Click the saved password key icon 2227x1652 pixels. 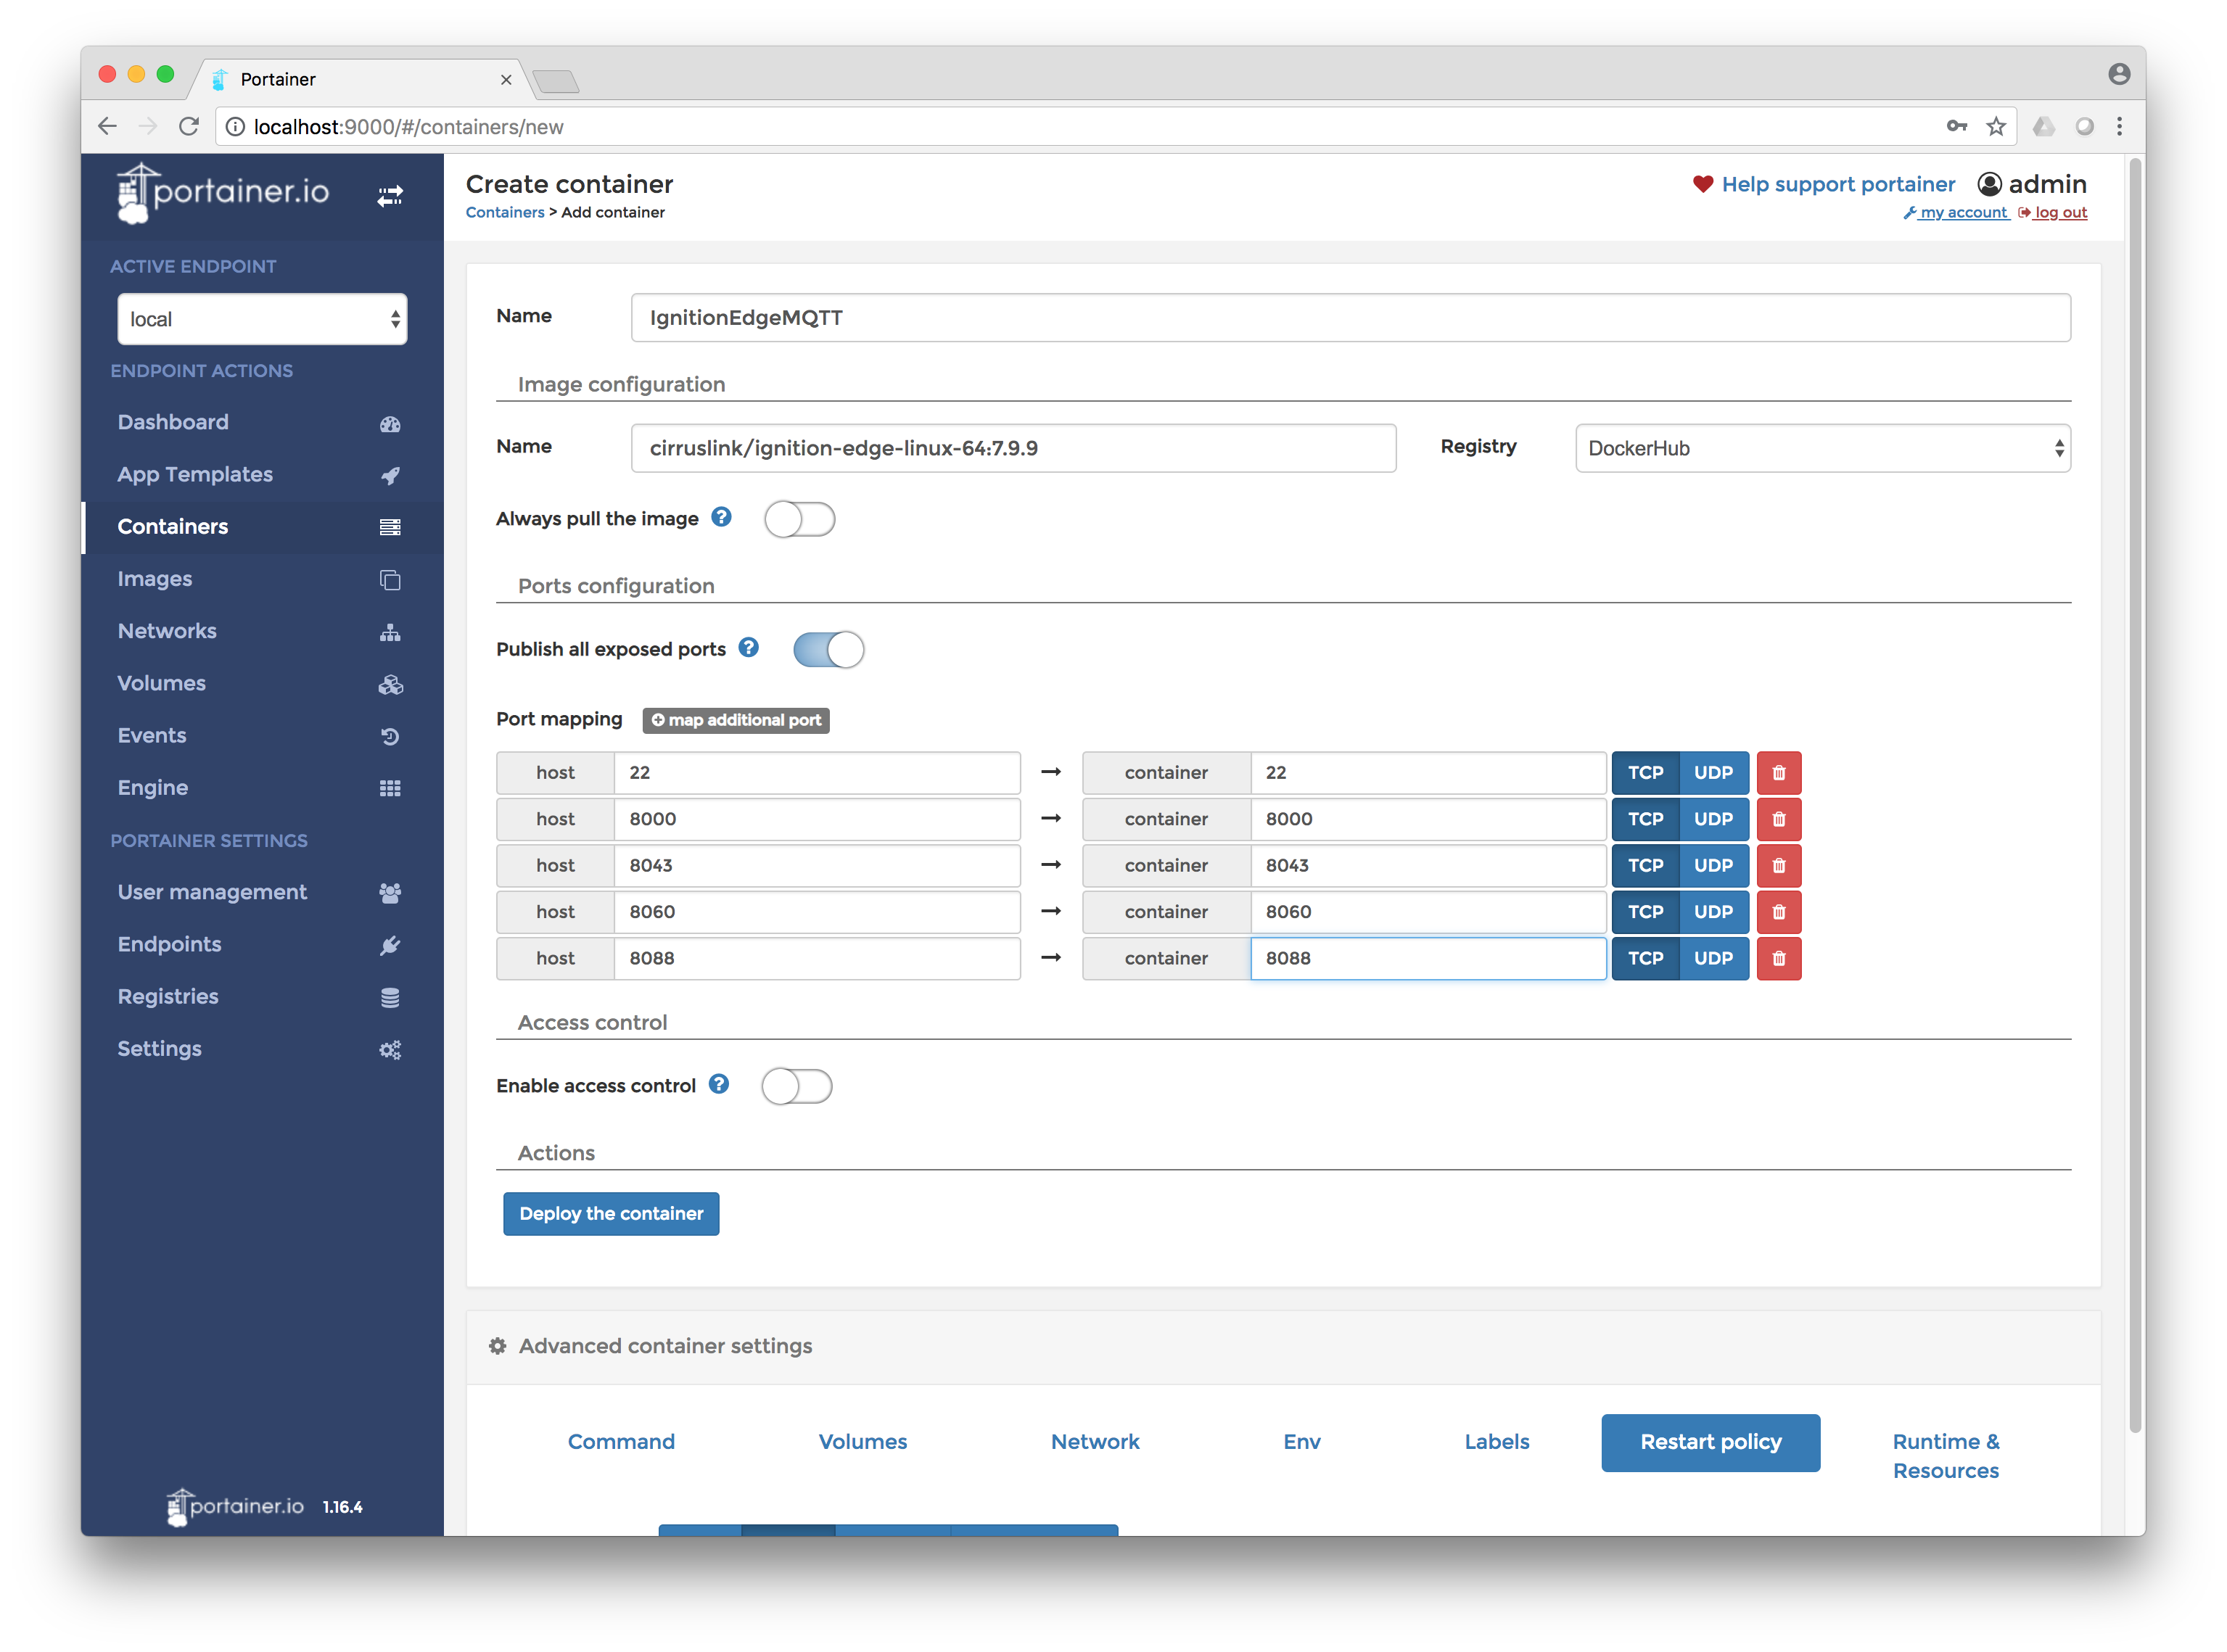pyautogui.click(x=1957, y=126)
